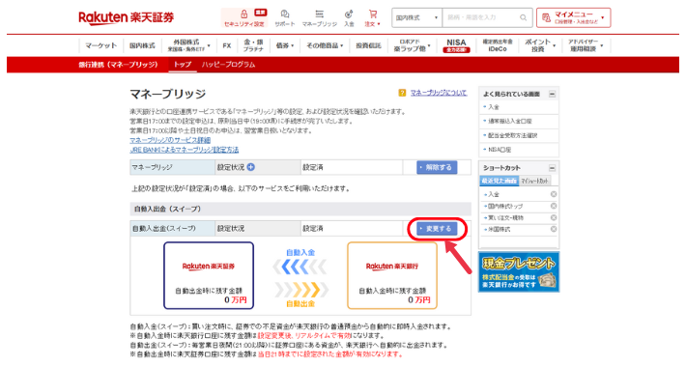
Task: Open 入金 icon in header
Action: (x=349, y=14)
